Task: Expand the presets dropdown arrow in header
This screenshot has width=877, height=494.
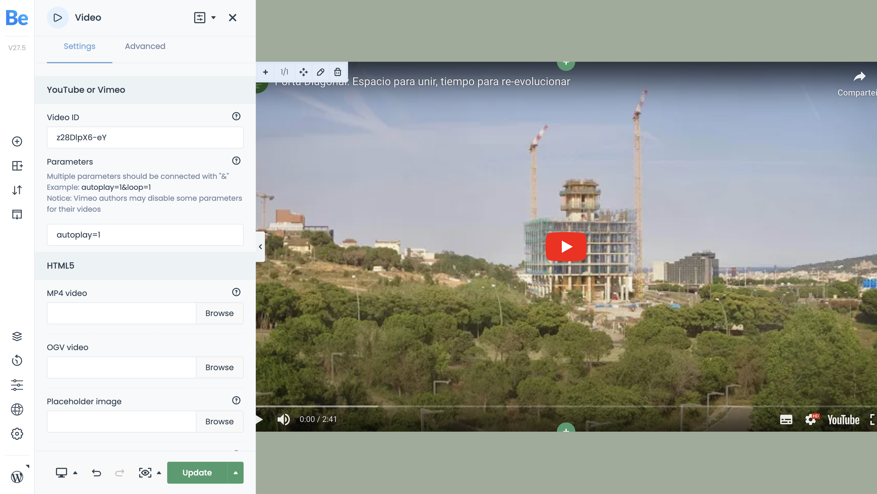Action: pos(213,18)
